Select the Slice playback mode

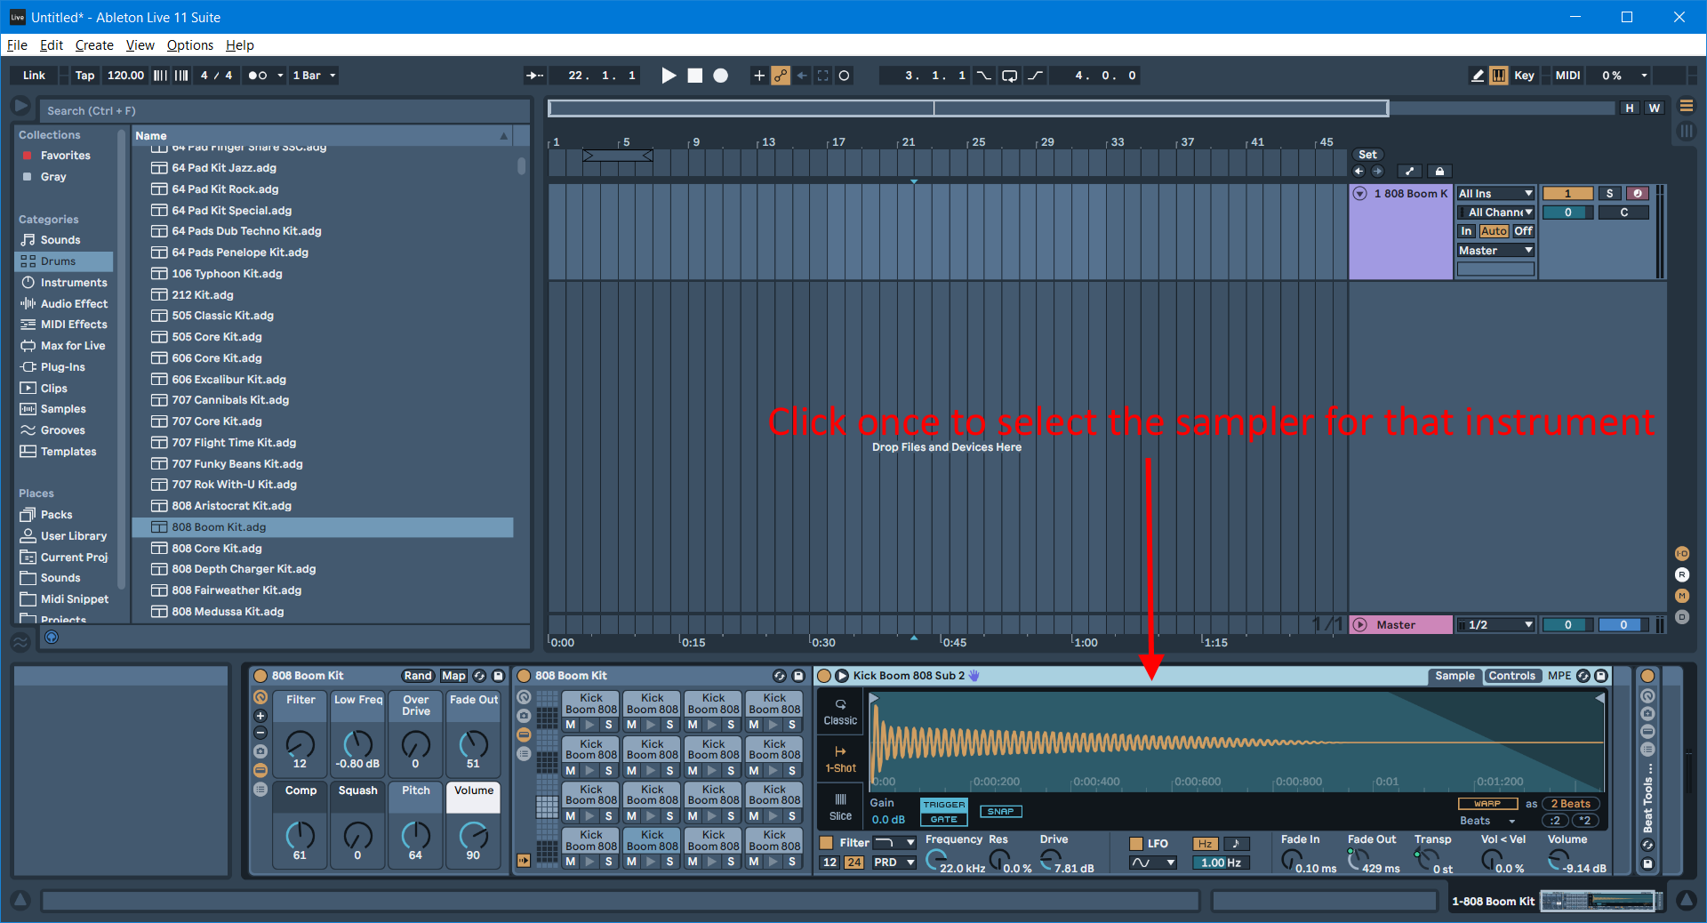pyautogui.click(x=840, y=807)
